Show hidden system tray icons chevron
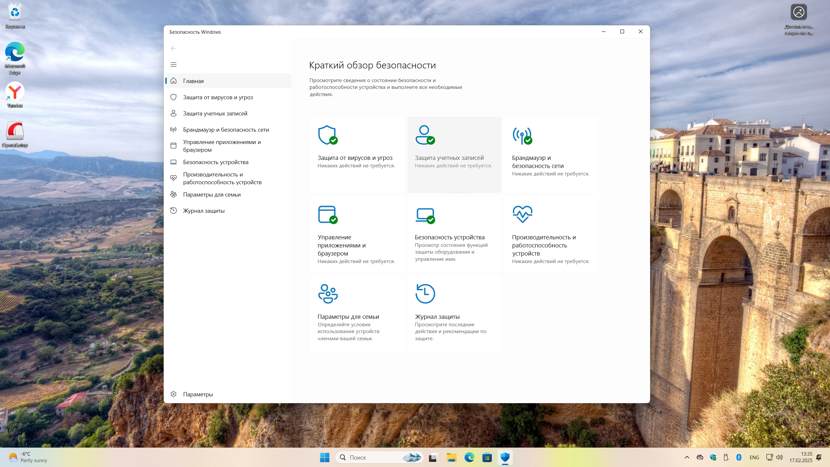 tap(687, 457)
